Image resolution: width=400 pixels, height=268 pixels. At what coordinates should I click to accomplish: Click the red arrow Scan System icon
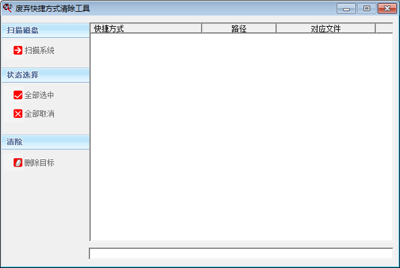tap(18, 50)
